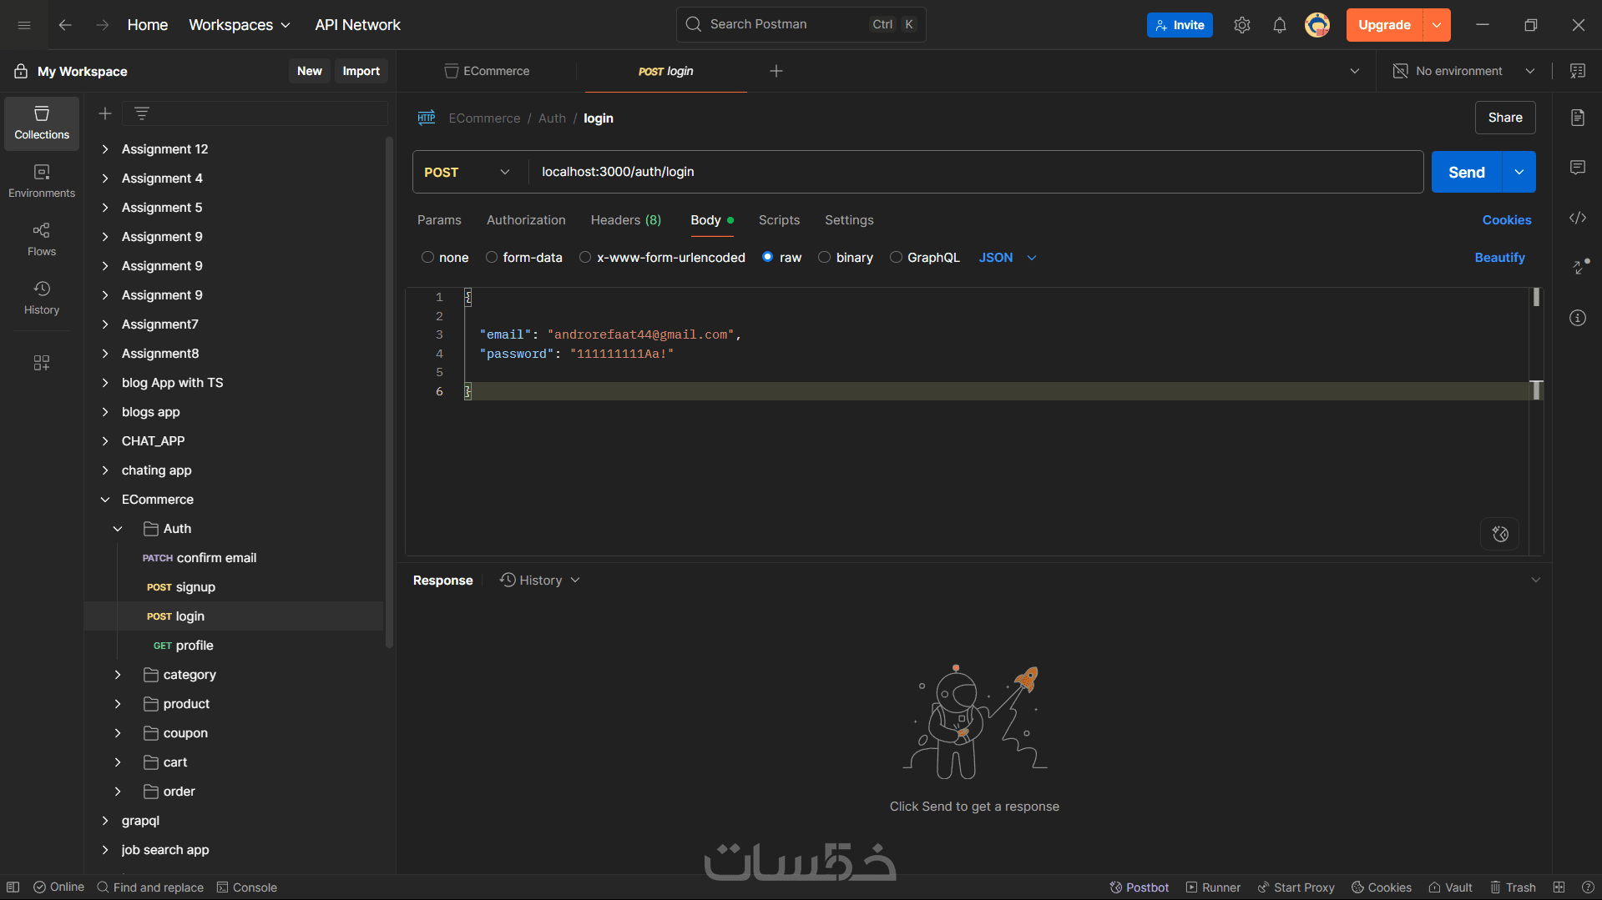Click the Search Postman field
The image size is (1602, 900).
click(x=801, y=25)
